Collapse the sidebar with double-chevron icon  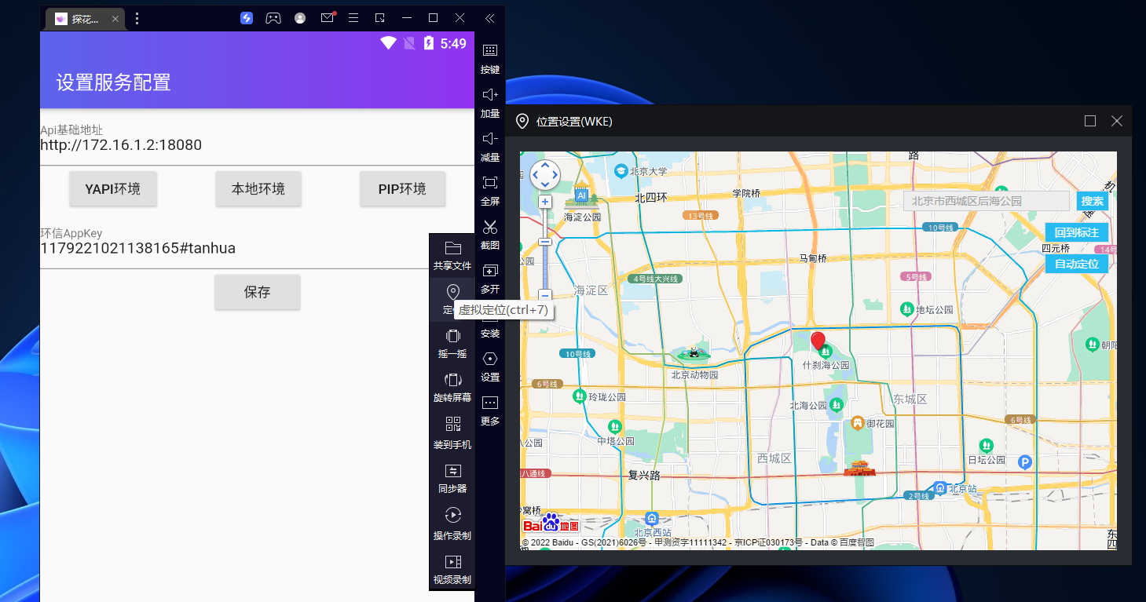pyautogui.click(x=490, y=18)
